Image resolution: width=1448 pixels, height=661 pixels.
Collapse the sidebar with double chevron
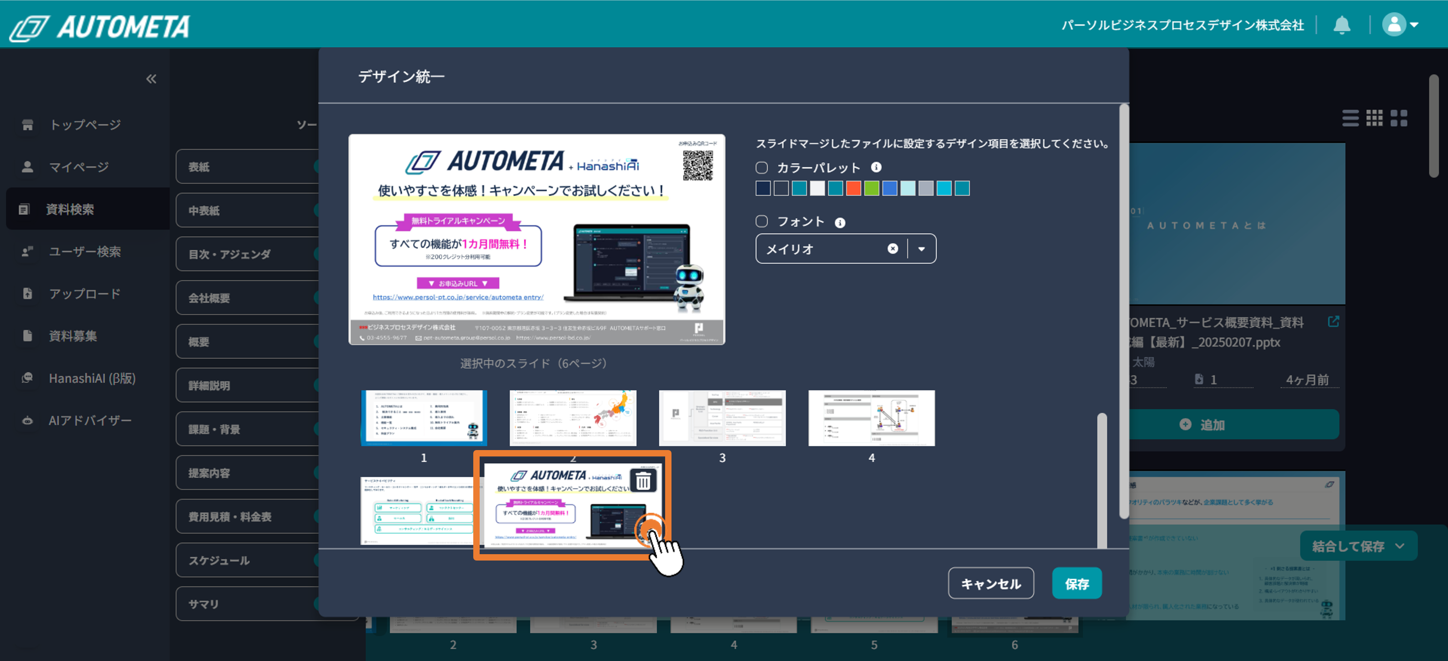151,79
